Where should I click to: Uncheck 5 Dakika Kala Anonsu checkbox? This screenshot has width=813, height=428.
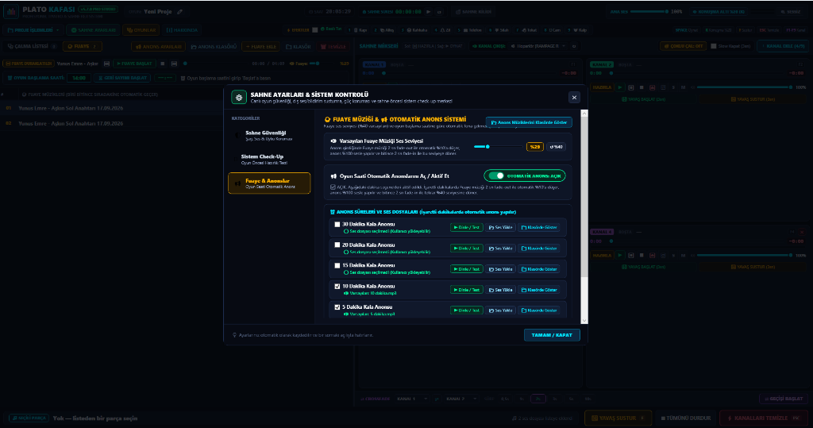[337, 307]
